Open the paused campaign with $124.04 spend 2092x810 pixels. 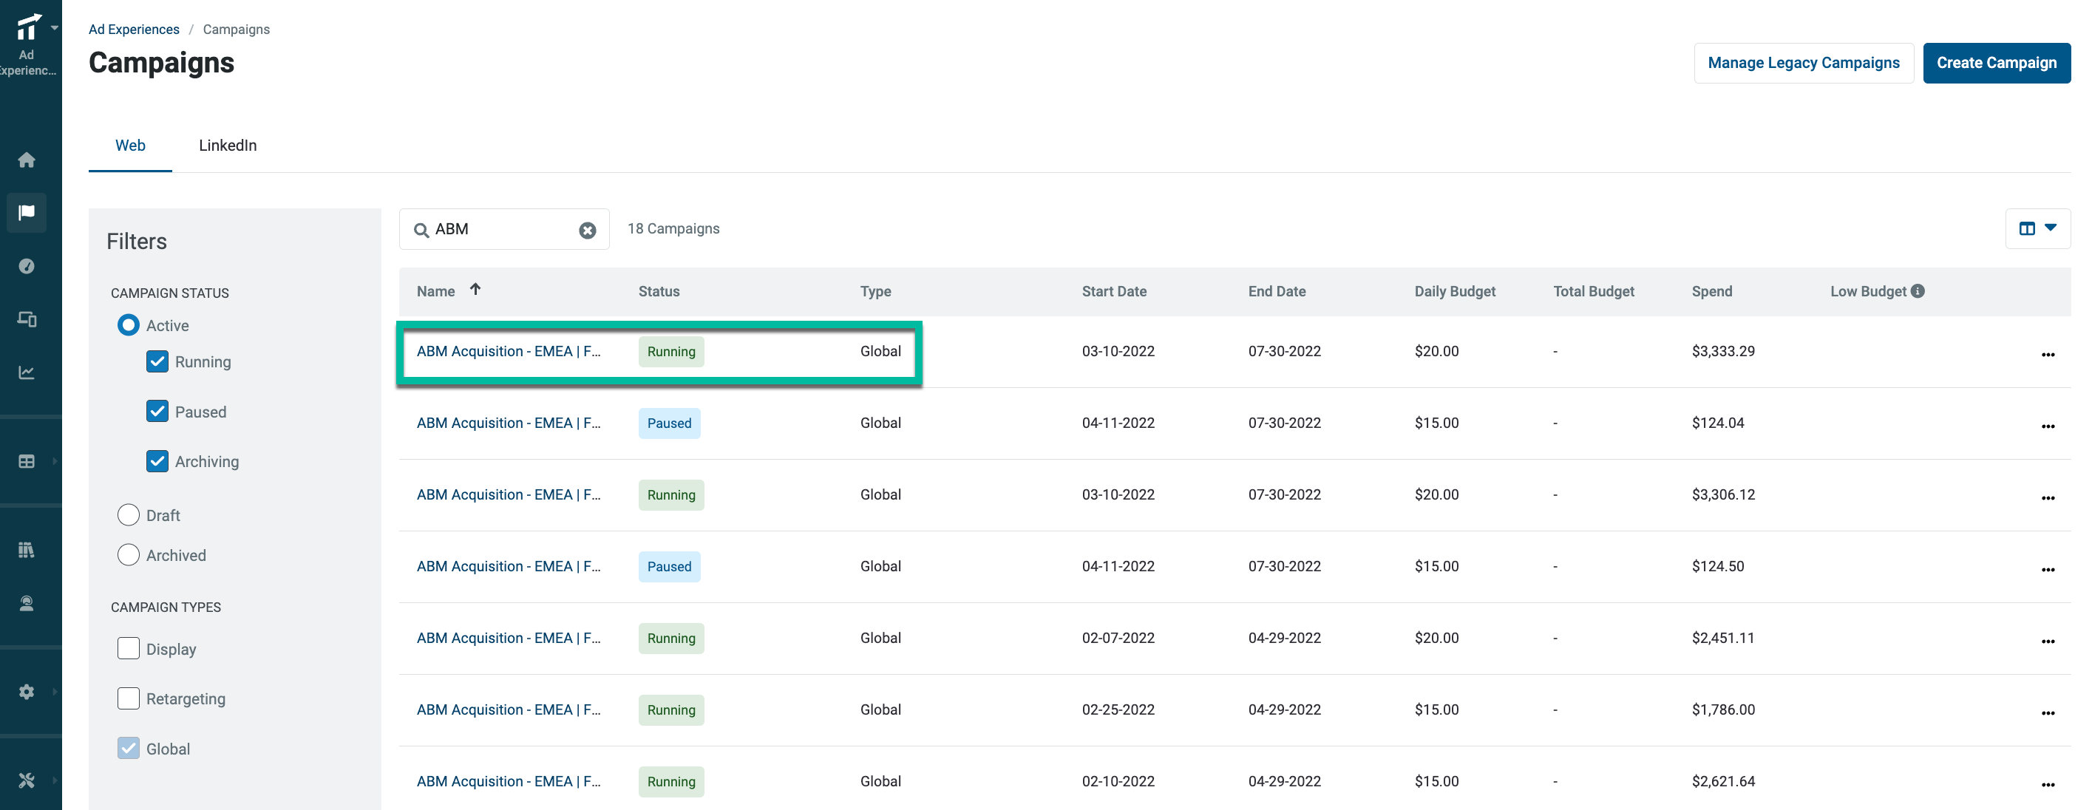coord(509,423)
